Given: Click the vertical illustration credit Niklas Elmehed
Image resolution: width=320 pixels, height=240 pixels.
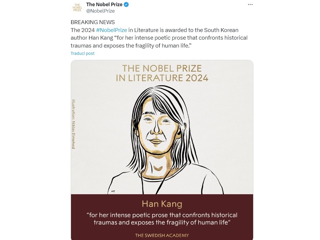Looking at the screenshot, I should pyautogui.click(x=73, y=124).
